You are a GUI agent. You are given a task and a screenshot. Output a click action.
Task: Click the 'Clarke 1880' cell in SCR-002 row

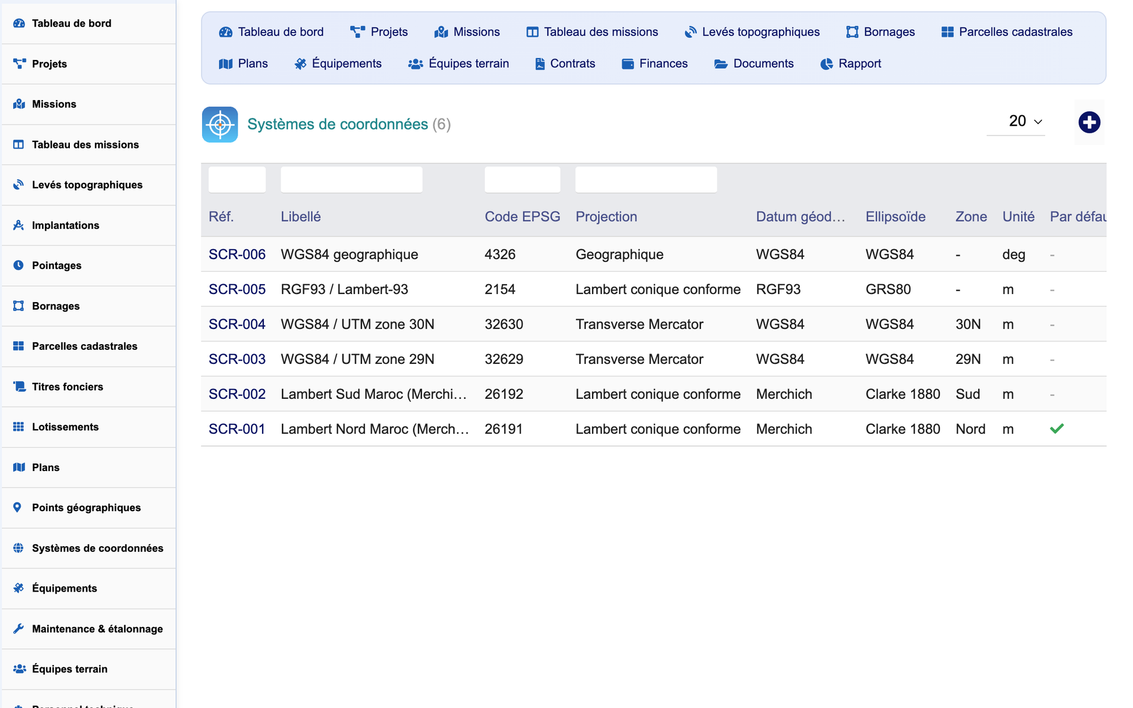click(902, 394)
